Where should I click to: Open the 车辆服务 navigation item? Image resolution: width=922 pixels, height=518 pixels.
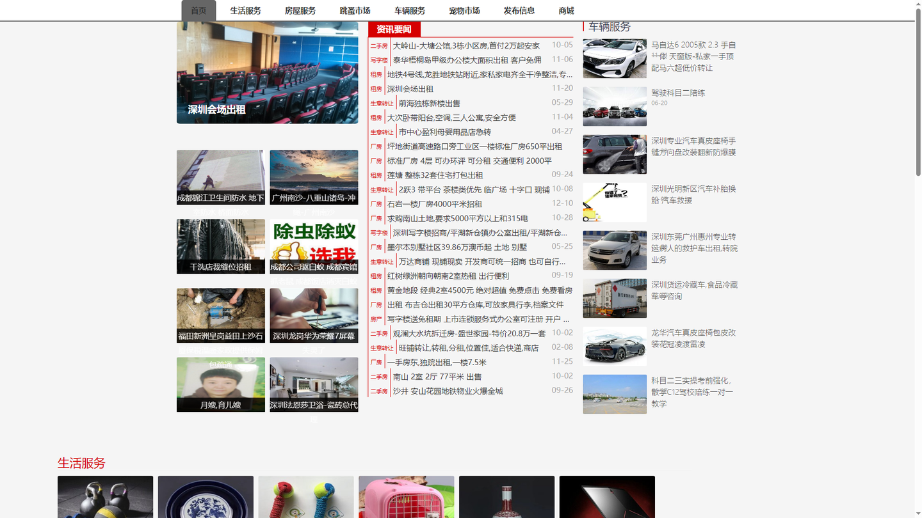(x=410, y=10)
